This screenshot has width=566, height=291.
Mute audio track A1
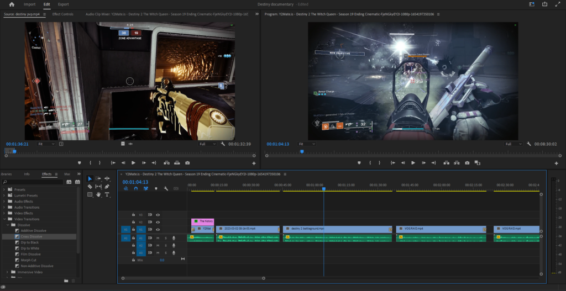[158, 238]
